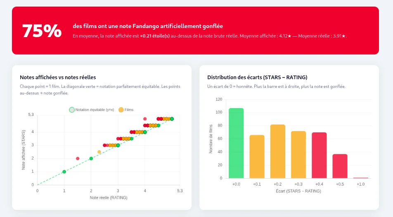Viewport: 393px width, 217px height.
Task: Click the '100' y-axis tick label of bar chart
Action: (219, 112)
